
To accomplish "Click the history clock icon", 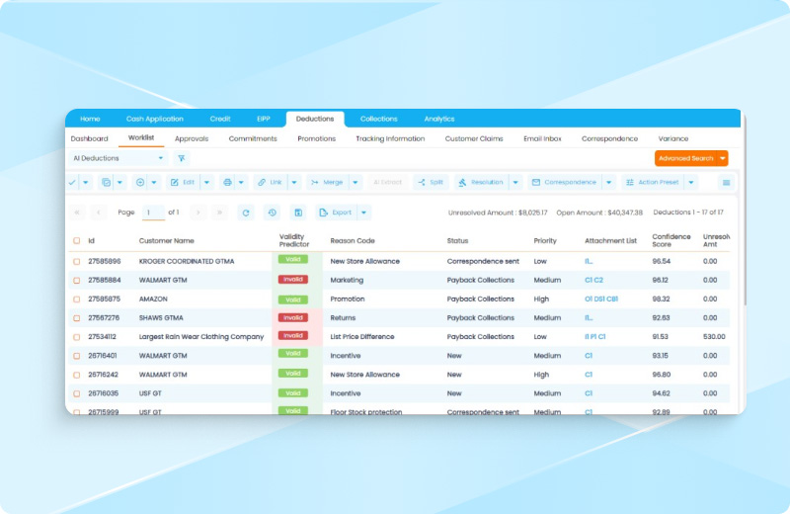I will click(x=273, y=213).
